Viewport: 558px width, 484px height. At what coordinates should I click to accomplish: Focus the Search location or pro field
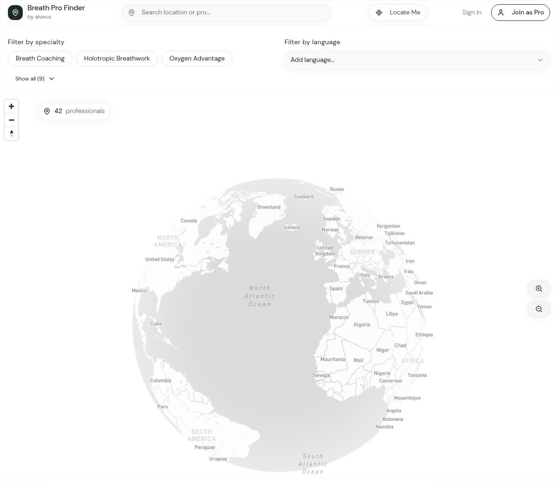point(226,13)
